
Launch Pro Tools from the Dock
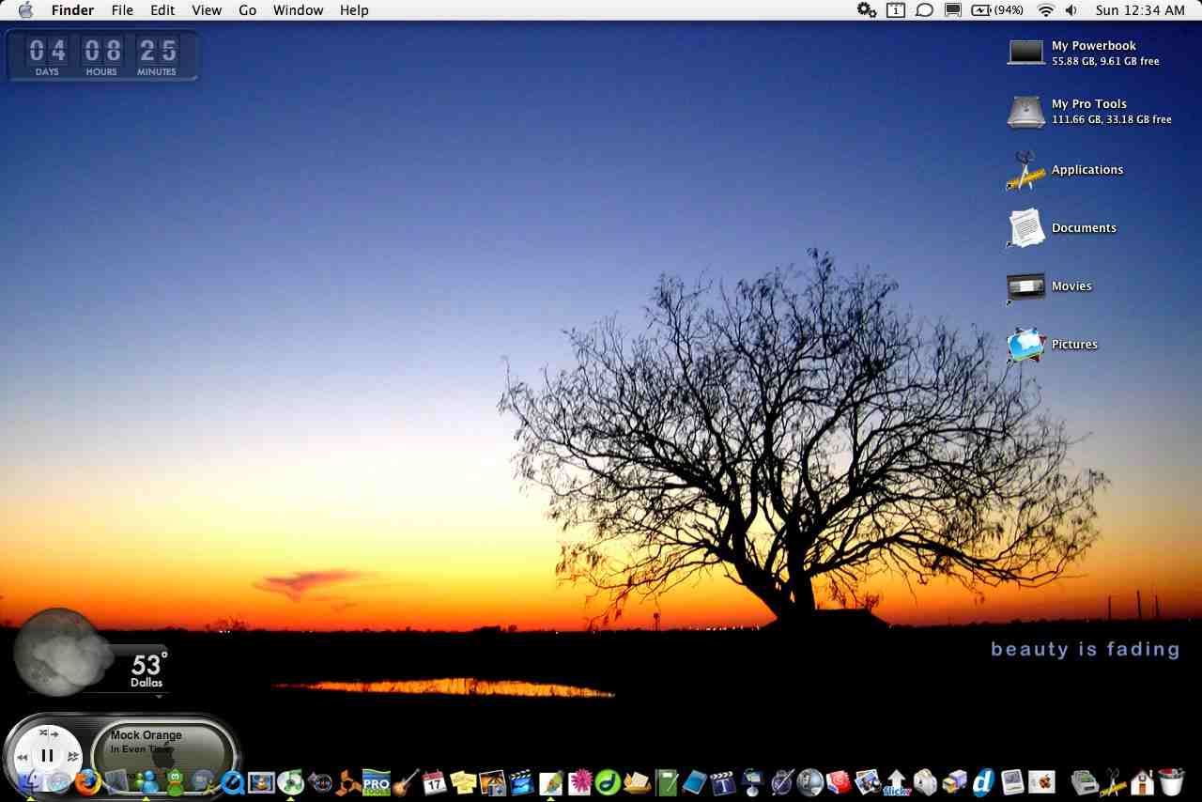pos(377,781)
